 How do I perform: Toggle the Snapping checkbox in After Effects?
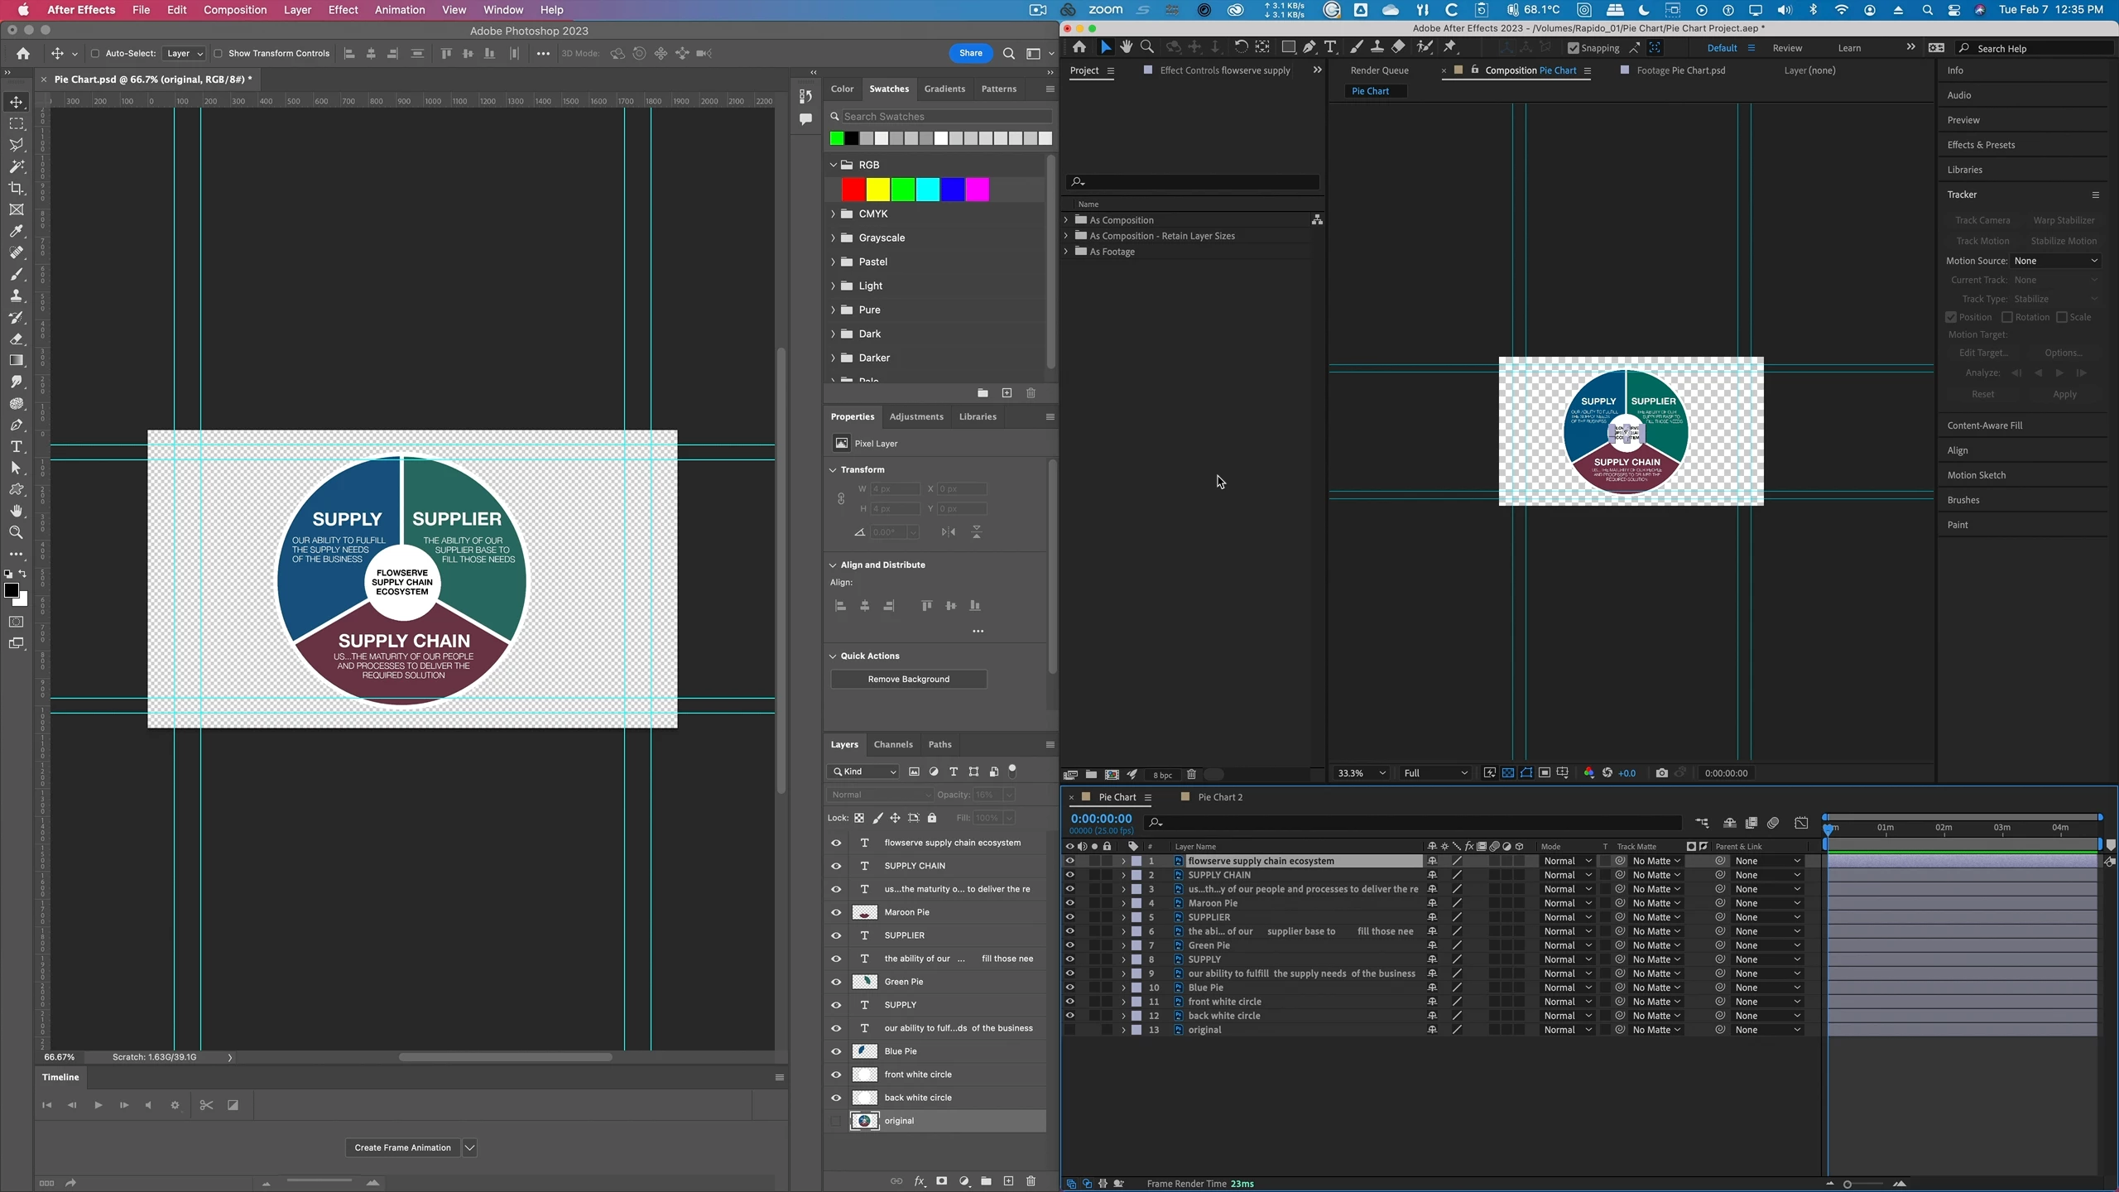point(1574,48)
